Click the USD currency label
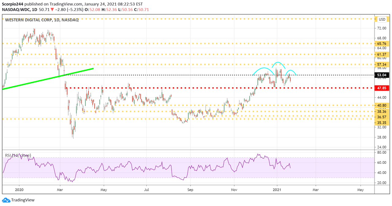The height and width of the screenshot is (206, 392). click(x=382, y=19)
